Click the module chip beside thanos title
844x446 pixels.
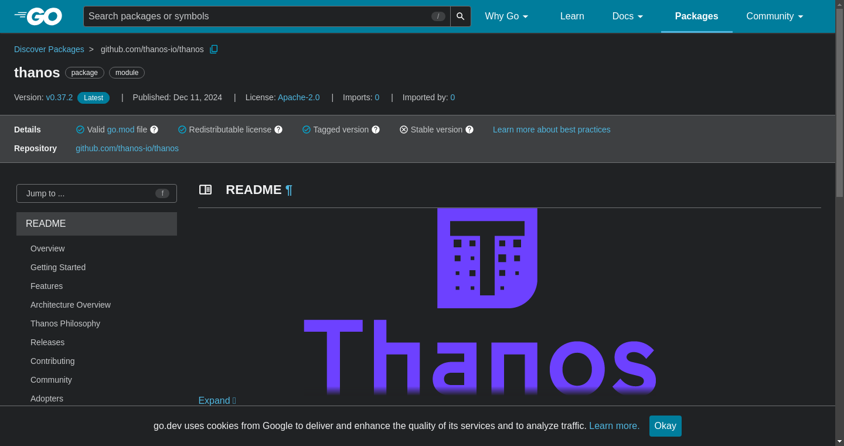pos(127,73)
